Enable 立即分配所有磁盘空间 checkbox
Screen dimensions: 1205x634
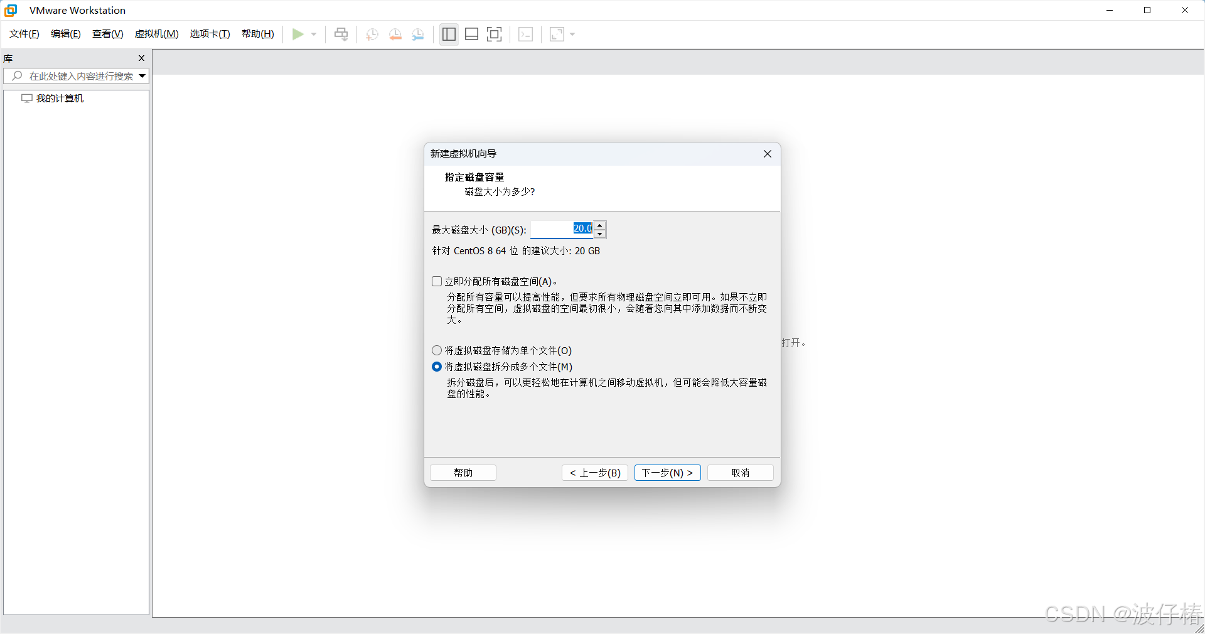[x=436, y=281]
